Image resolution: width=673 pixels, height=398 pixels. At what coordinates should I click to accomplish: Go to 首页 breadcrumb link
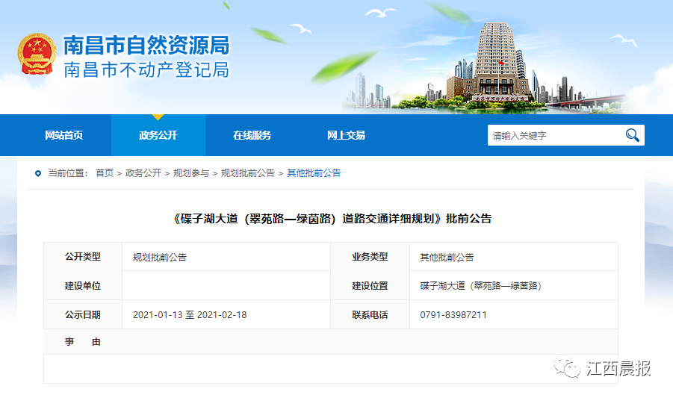pos(105,172)
